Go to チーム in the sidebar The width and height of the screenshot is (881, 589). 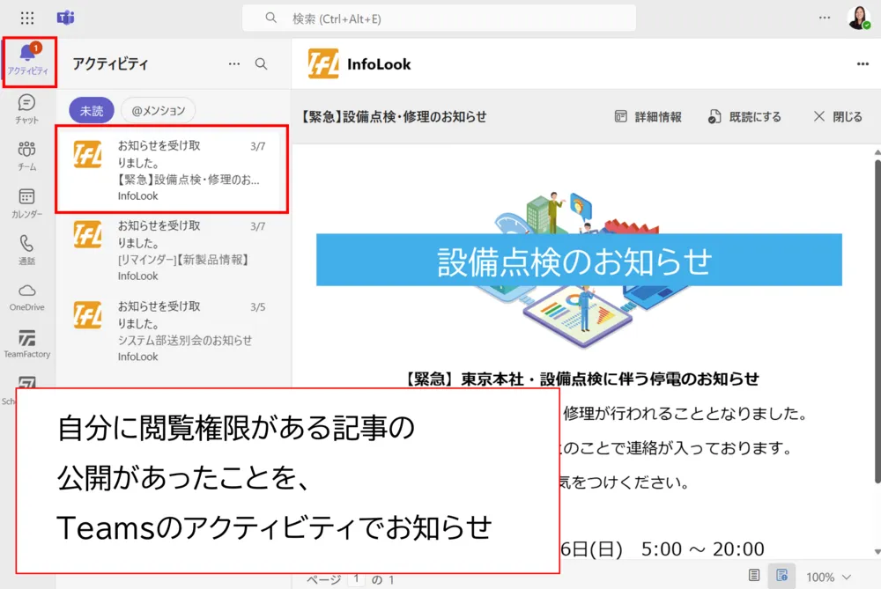(27, 156)
